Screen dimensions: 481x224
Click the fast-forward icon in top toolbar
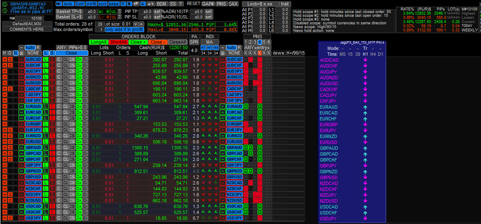pyautogui.click(x=58, y=4)
